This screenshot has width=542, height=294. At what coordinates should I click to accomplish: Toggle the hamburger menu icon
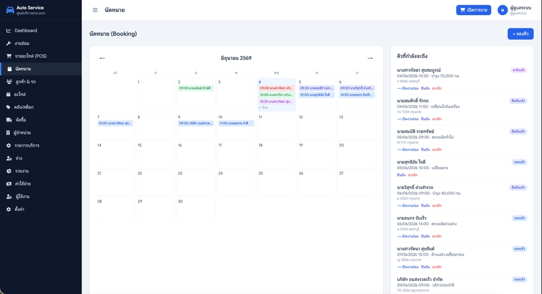coord(95,10)
